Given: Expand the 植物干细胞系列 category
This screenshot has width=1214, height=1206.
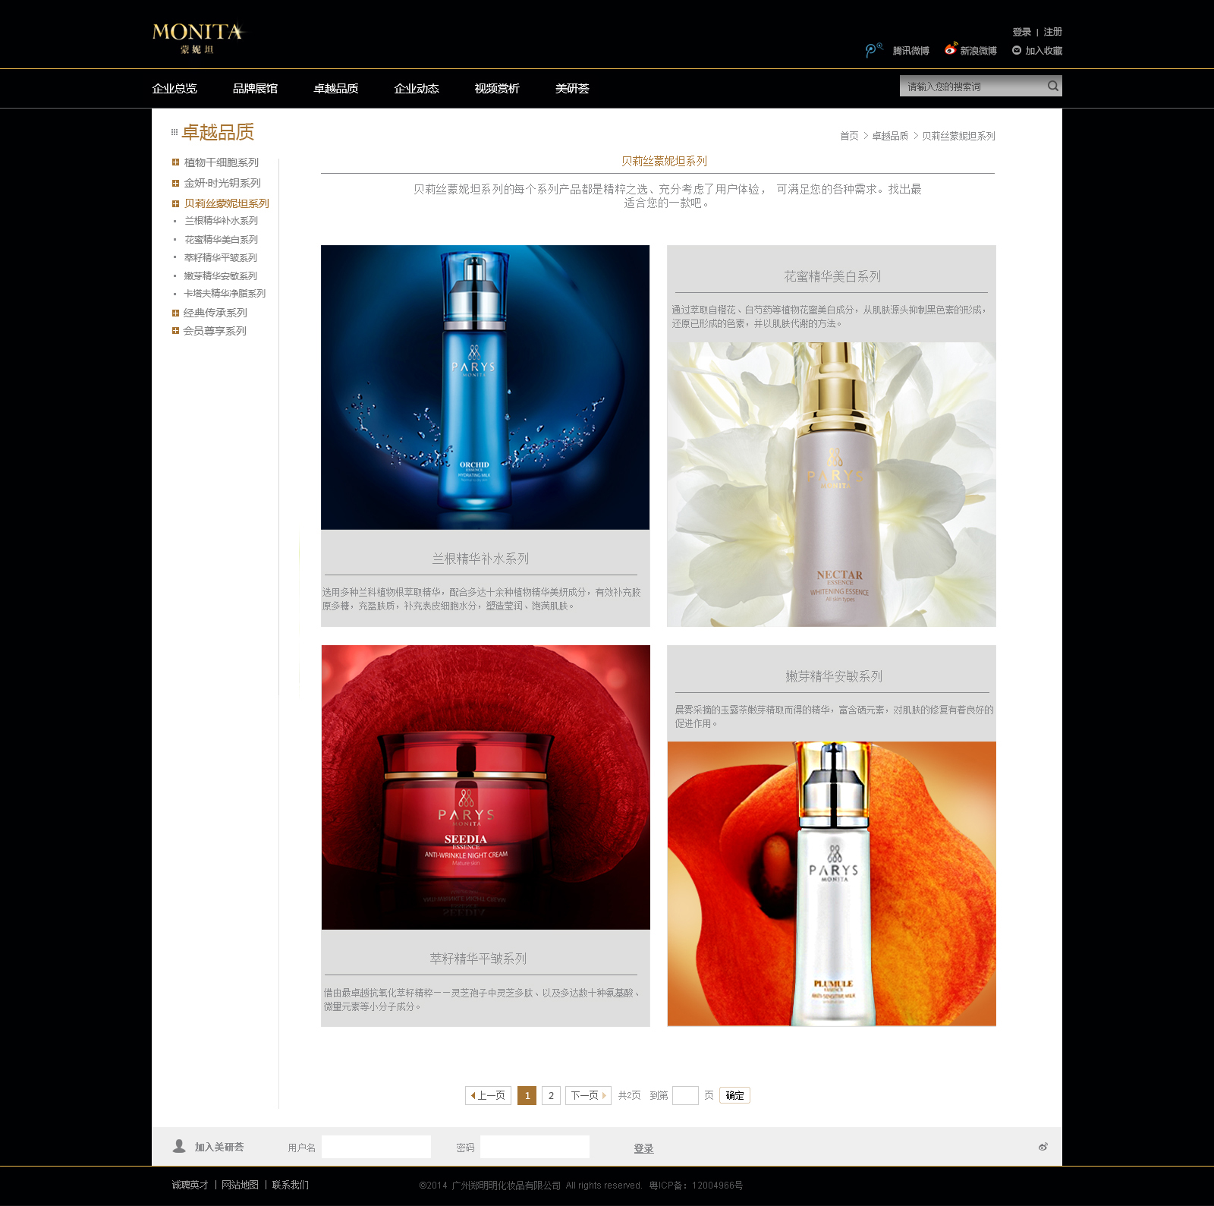Looking at the screenshot, I should point(175,162).
